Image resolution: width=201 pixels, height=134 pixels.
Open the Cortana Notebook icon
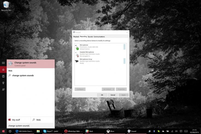click(x=3, y=76)
